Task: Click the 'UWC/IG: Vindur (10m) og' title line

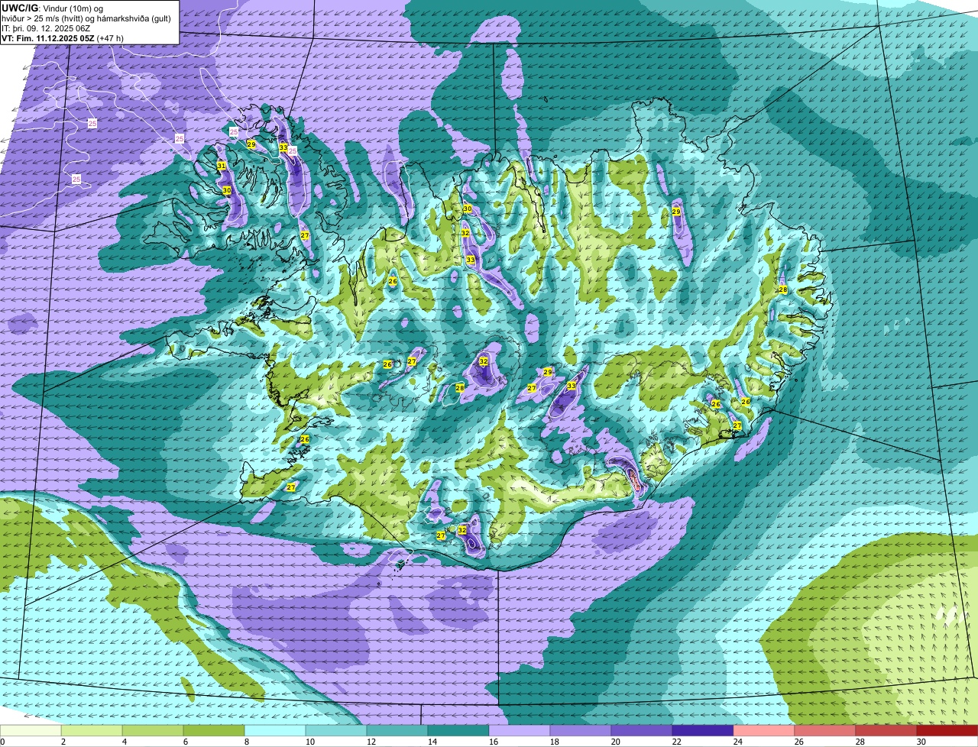Action: (51, 8)
